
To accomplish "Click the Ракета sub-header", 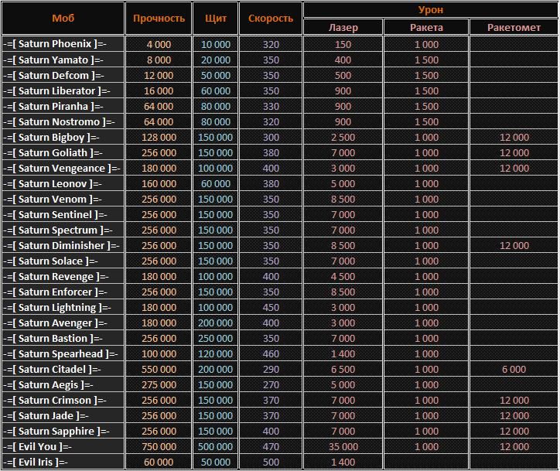I will [426, 27].
